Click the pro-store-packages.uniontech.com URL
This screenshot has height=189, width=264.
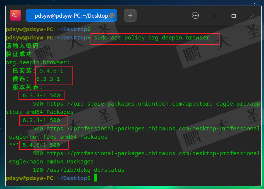129,104
